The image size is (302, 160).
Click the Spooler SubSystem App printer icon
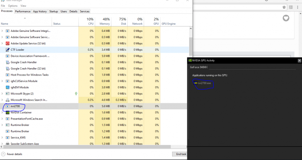coord(8,144)
